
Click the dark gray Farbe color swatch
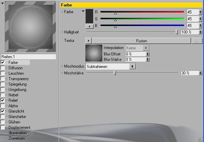tap(89, 16)
